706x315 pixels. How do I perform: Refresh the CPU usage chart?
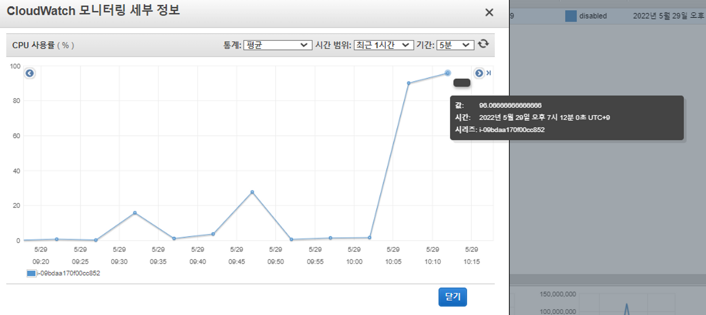pos(483,44)
